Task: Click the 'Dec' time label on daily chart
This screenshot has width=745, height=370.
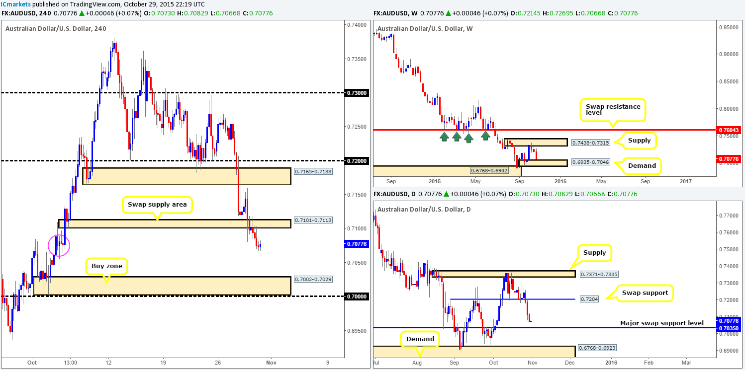Action: pos(570,362)
